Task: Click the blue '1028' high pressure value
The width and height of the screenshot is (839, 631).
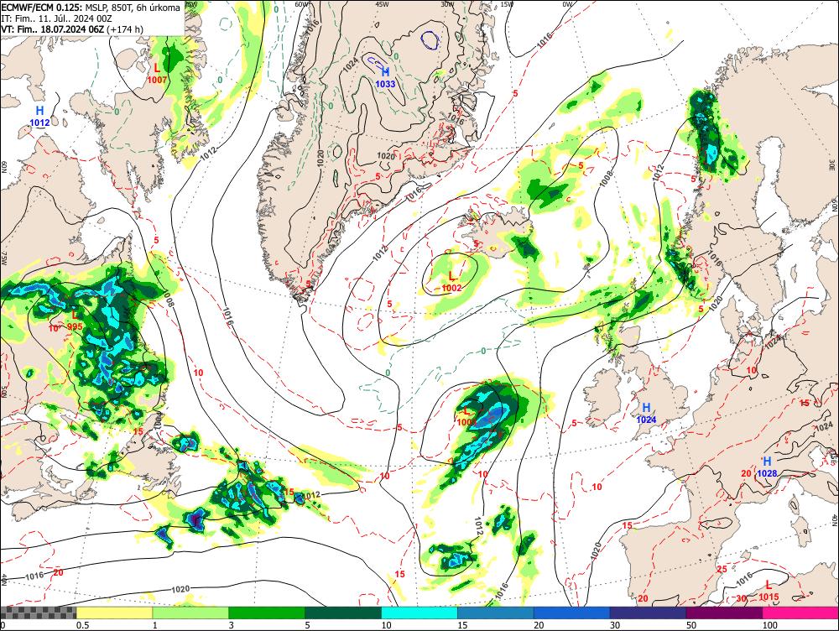Action: pyautogui.click(x=767, y=473)
